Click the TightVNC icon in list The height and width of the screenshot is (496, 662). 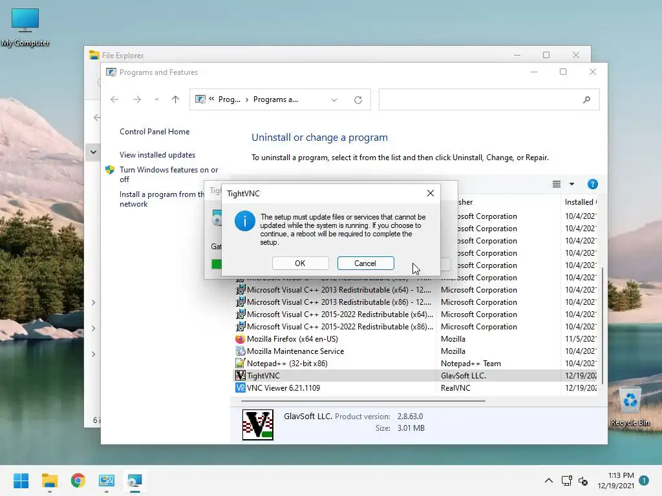pyautogui.click(x=240, y=375)
